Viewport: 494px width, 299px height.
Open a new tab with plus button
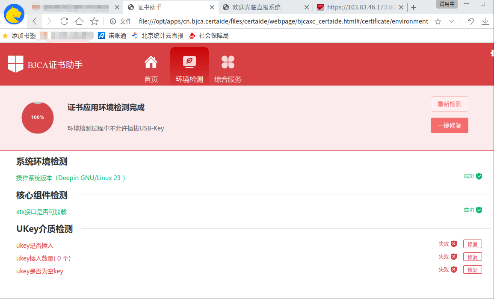point(414,7)
